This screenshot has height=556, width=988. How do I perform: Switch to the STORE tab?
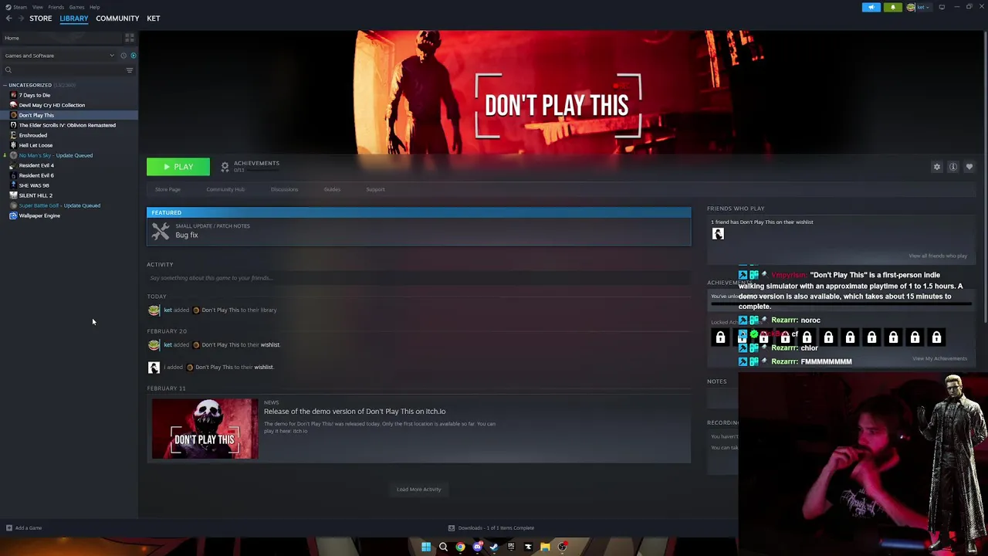coord(40,19)
